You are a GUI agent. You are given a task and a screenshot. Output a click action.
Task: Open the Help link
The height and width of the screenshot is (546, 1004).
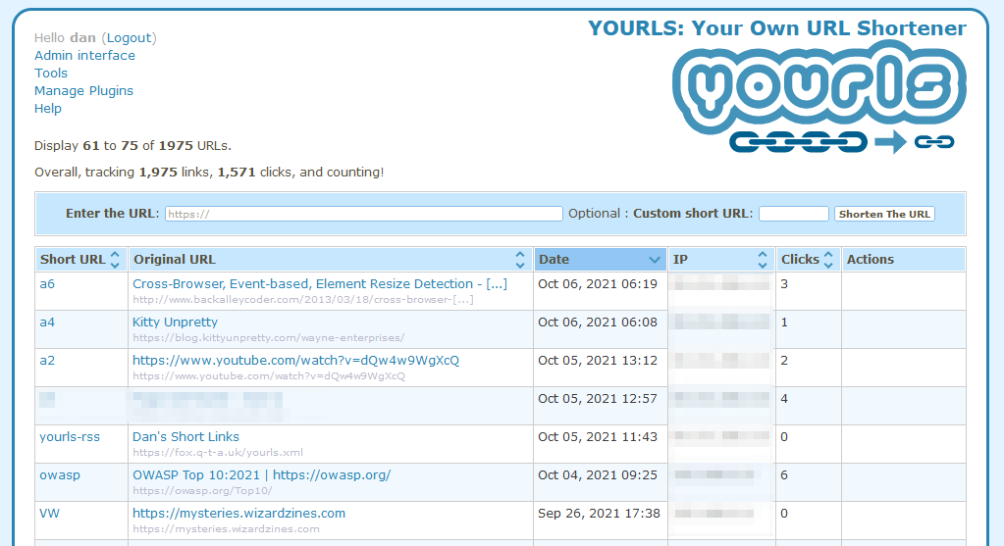click(x=48, y=109)
